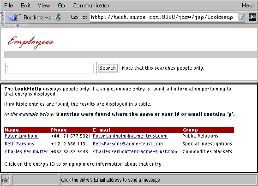Open the File menu
This screenshot has height=186, width=258.
pos(9,6)
